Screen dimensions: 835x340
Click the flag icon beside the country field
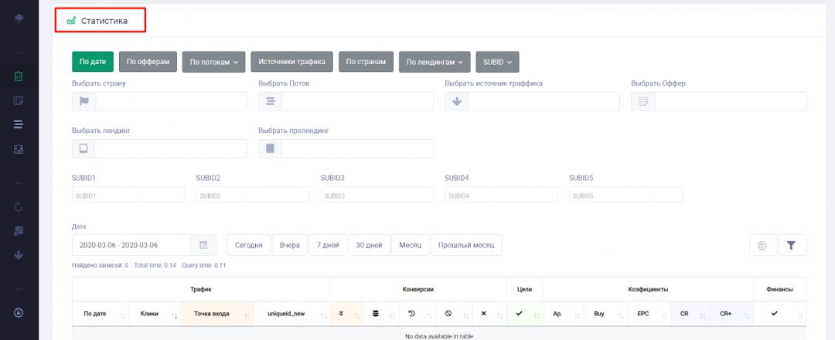(84, 102)
